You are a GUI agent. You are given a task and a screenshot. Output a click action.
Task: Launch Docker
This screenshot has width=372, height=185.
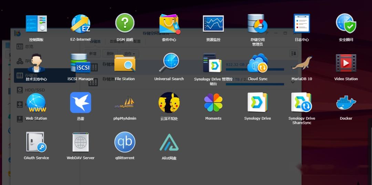coord(346,103)
